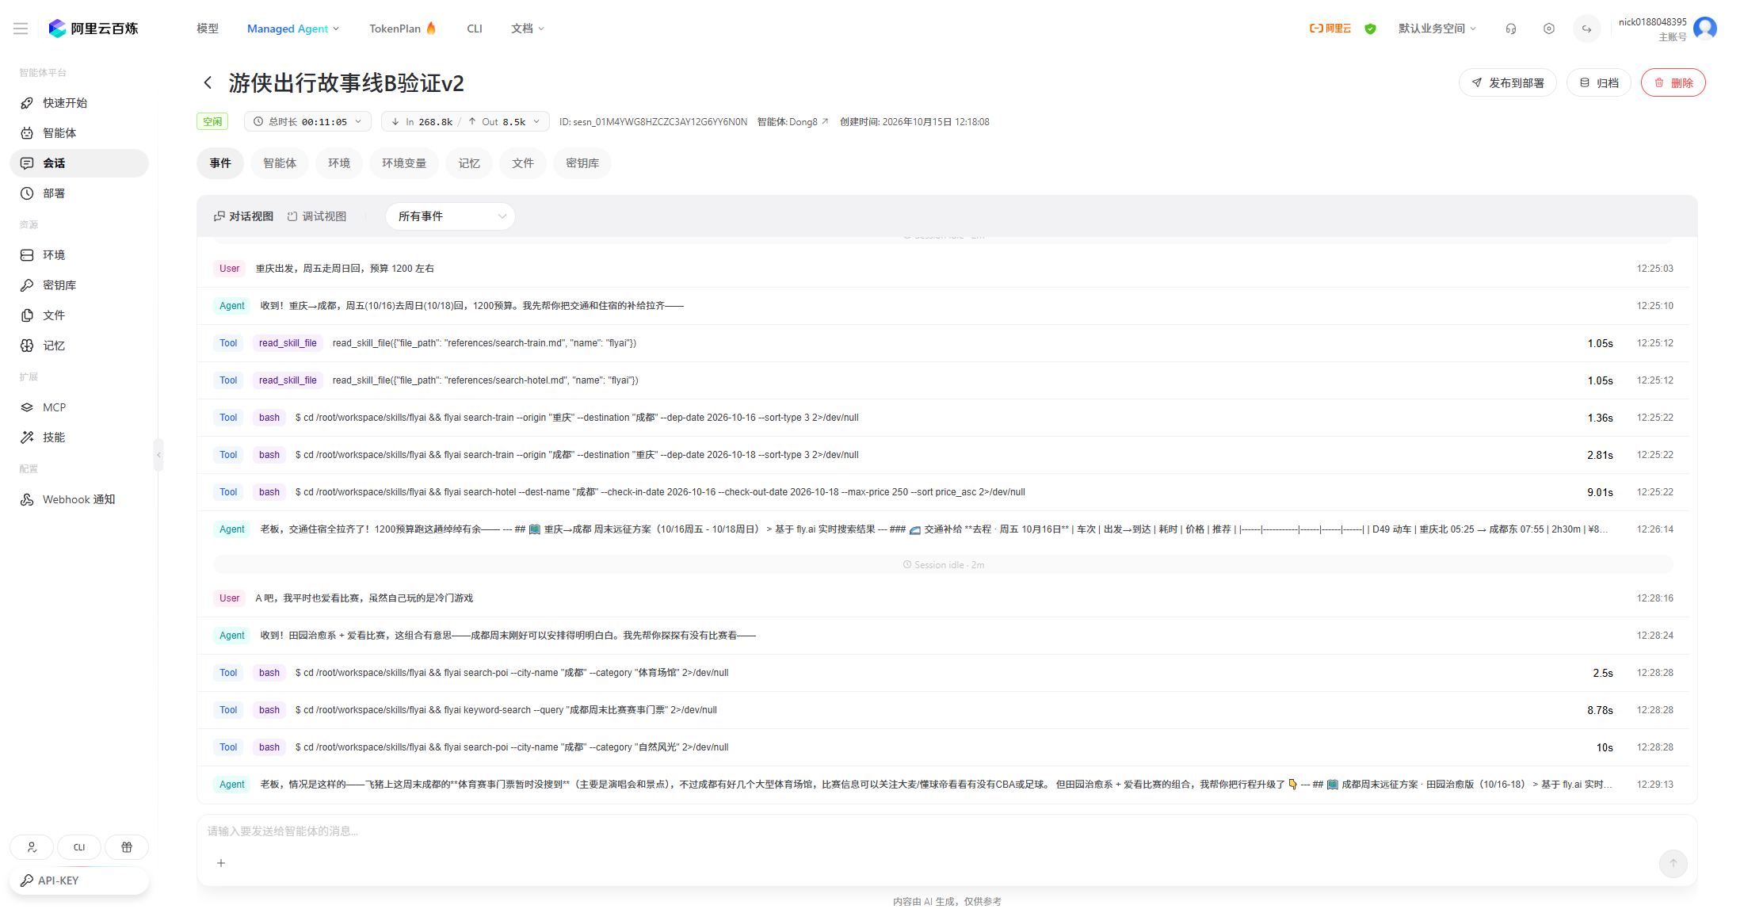
Task: Click the 发布到部署 button
Action: click(x=1508, y=82)
